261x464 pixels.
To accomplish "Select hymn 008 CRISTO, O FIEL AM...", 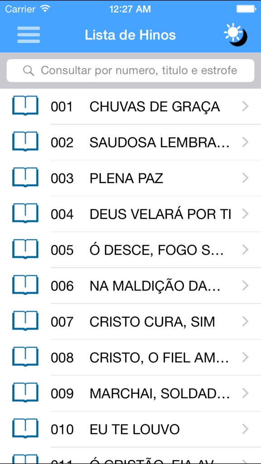I will click(136, 357).
